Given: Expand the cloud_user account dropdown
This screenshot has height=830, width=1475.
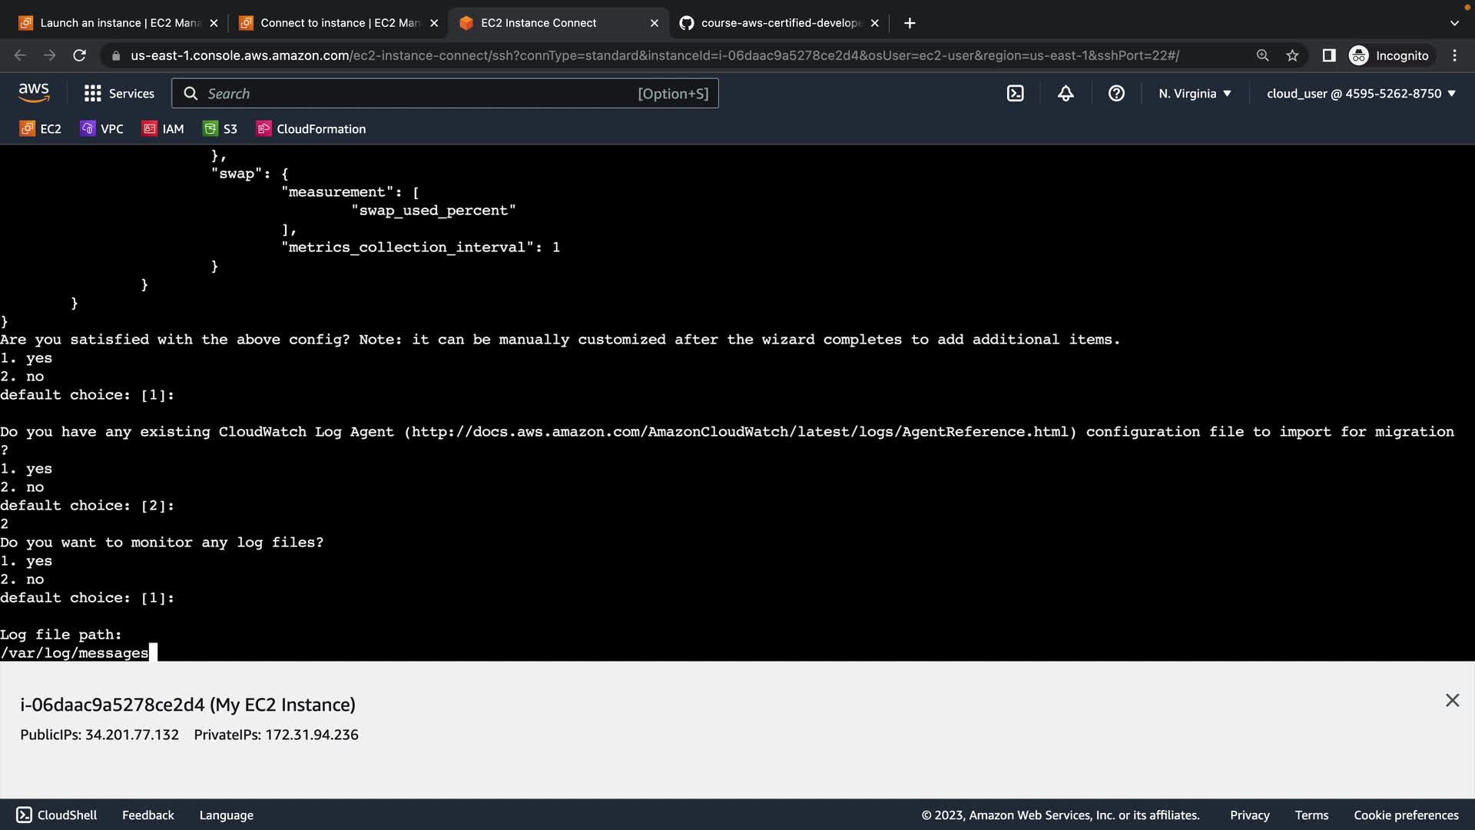Looking at the screenshot, I should pos(1361,94).
